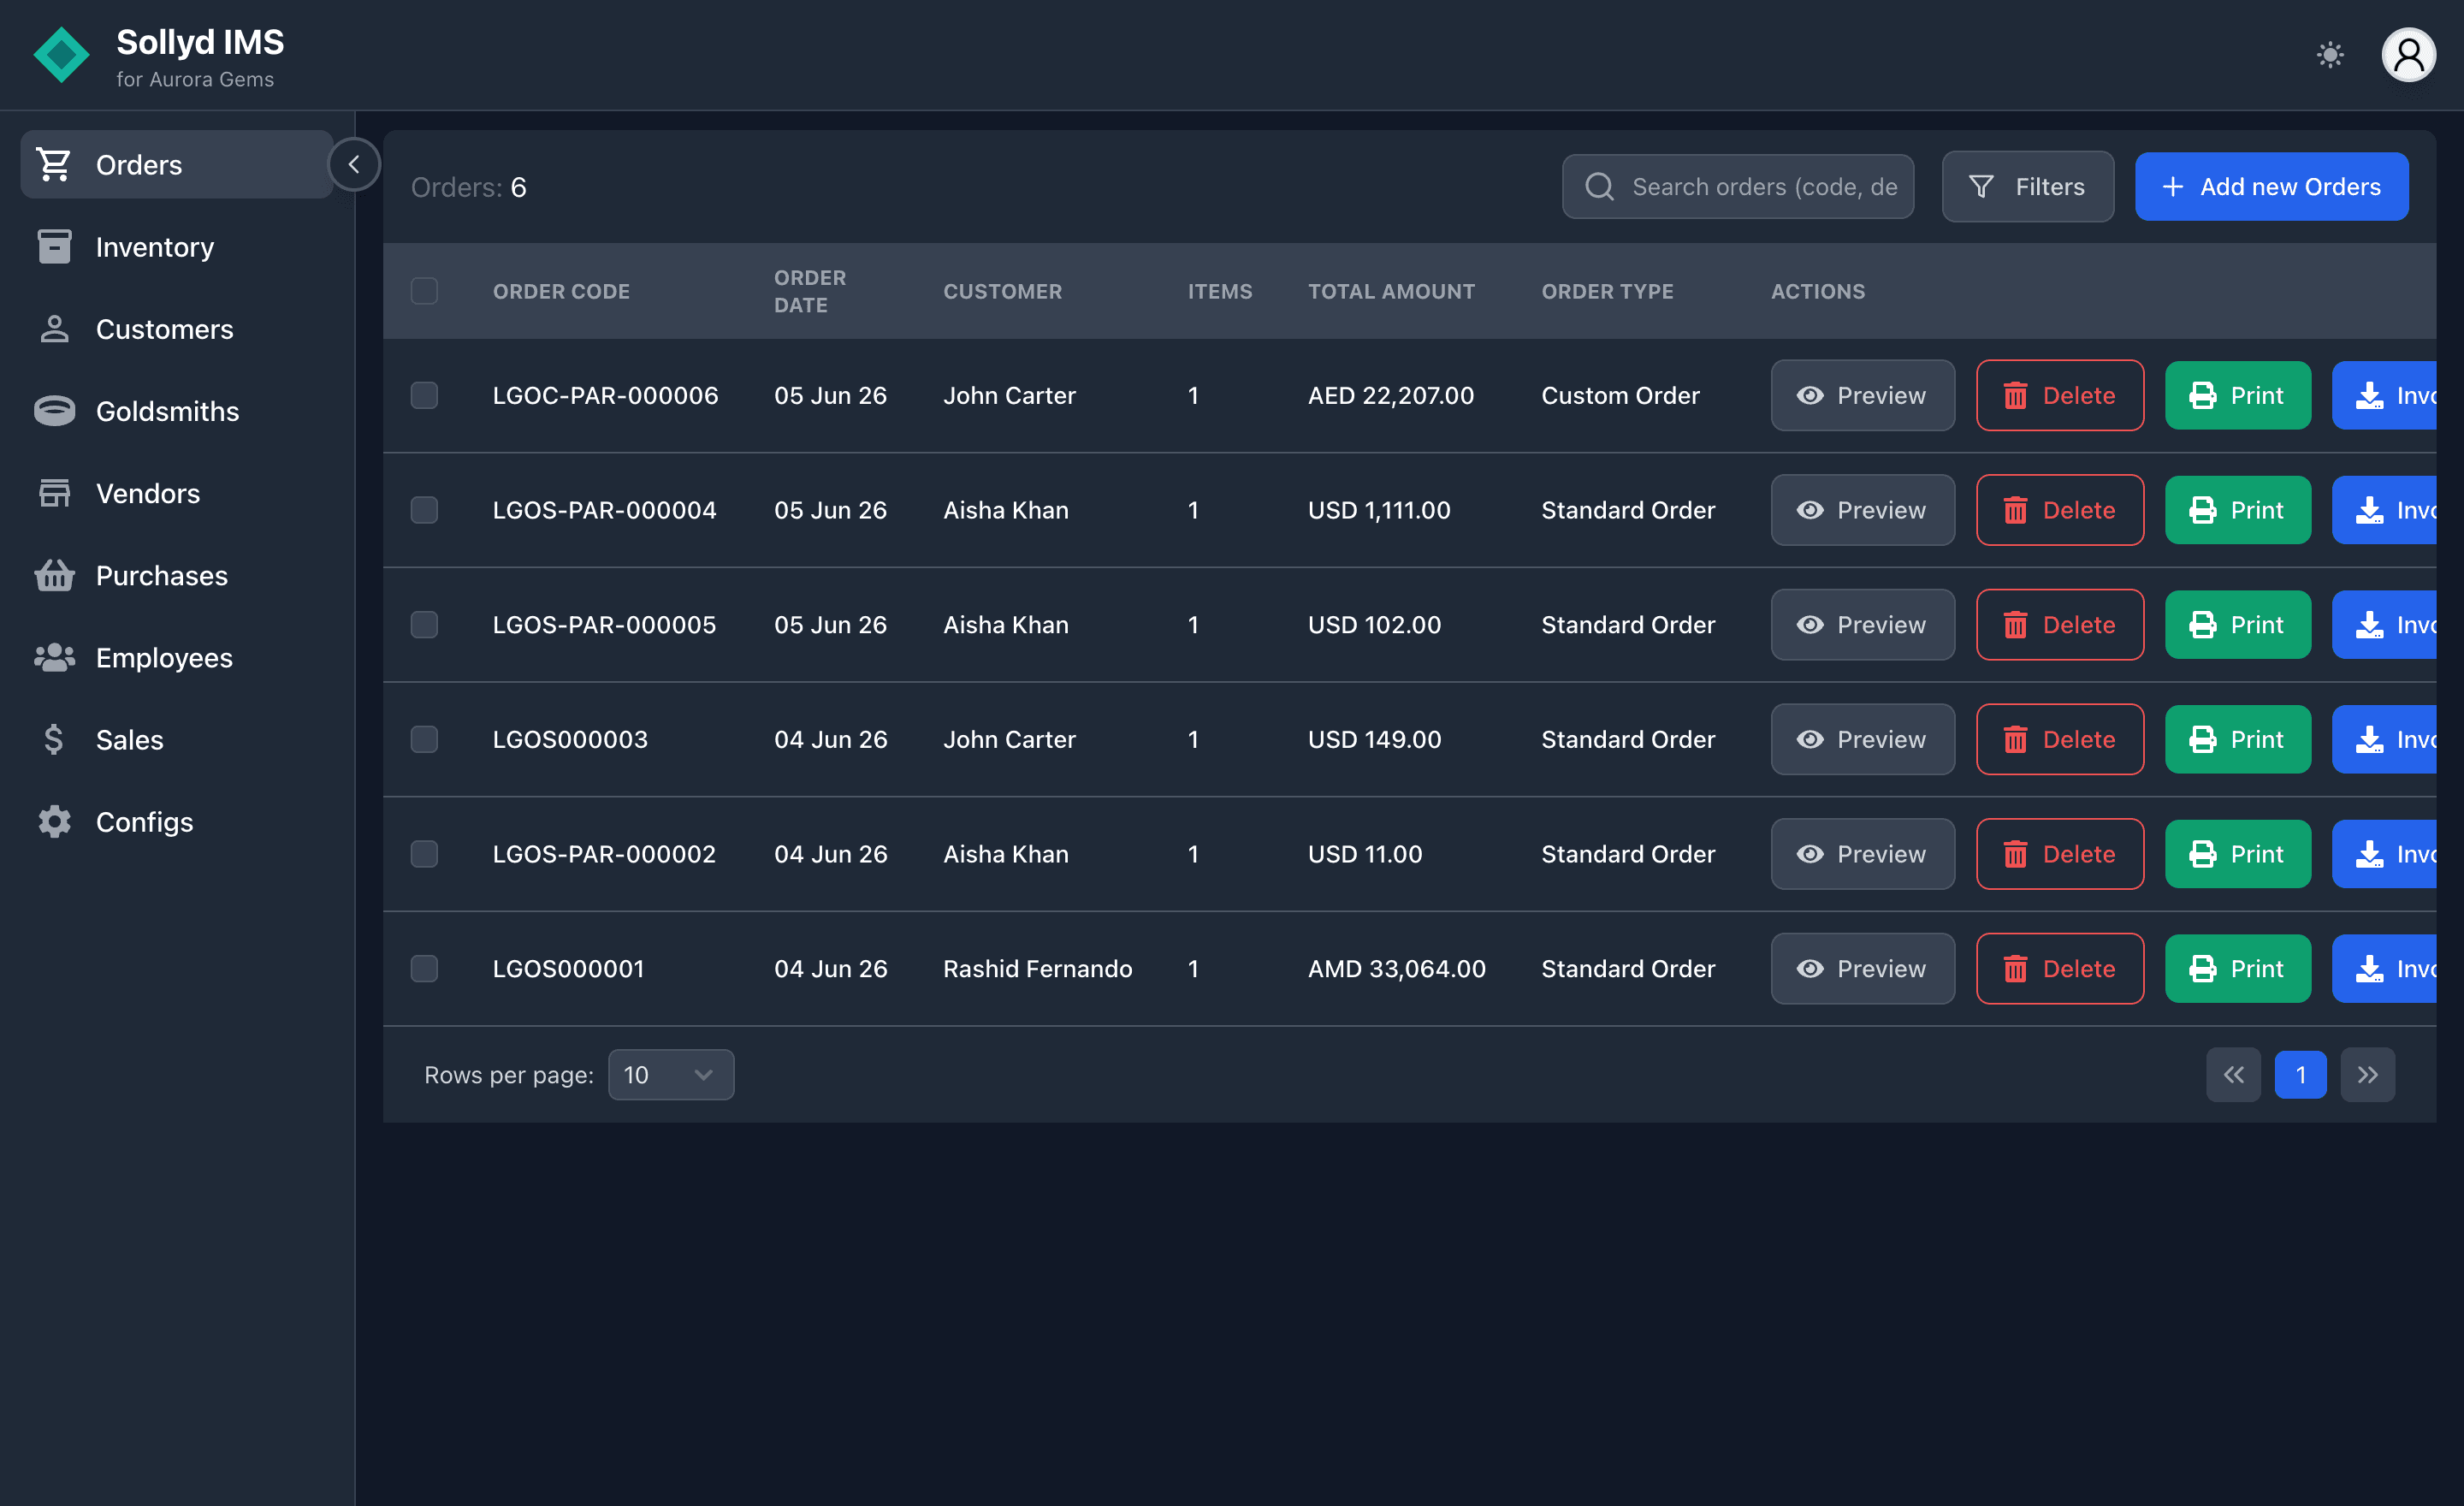Open the Rows per page dropdown
The height and width of the screenshot is (1506, 2464).
(x=670, y=1075)
